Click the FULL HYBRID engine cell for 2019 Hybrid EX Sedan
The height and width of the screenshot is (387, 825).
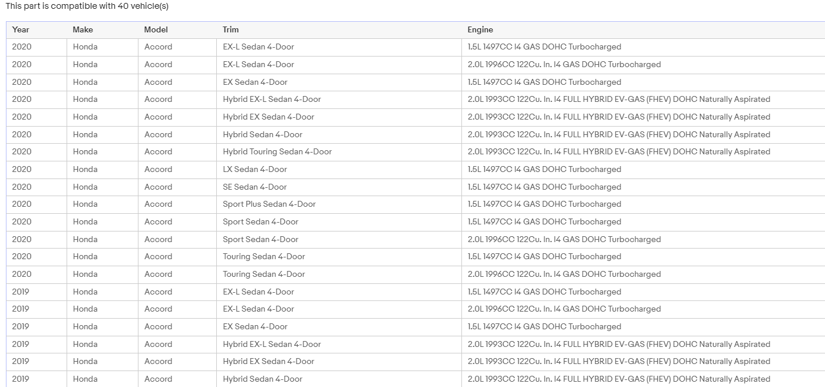[643, 362]
